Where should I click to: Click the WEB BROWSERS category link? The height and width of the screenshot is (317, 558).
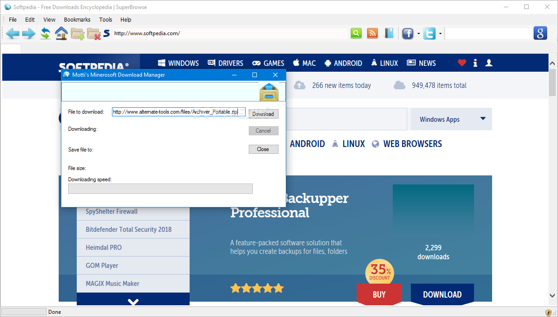[407, 144]
